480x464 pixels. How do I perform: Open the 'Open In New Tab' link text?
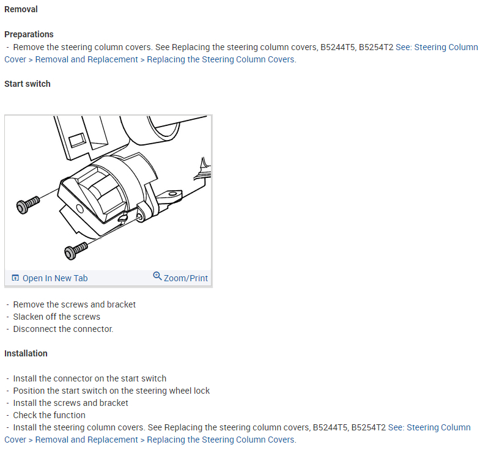pyautogui.click(x=55, y=278)
